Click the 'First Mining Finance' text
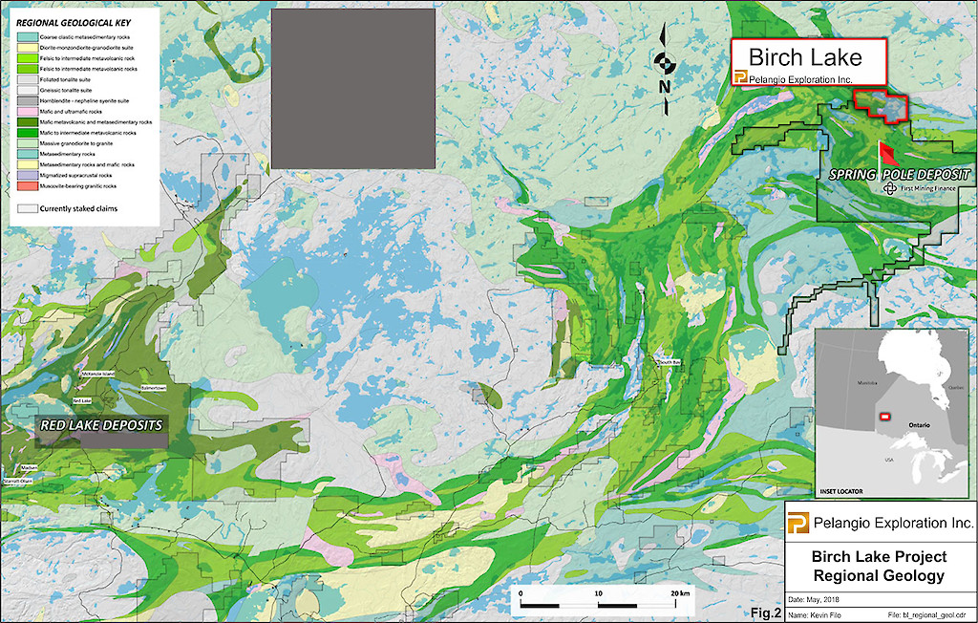Image resolution: width=978 pixels, height=623 pixels. (x=927, y=188)
